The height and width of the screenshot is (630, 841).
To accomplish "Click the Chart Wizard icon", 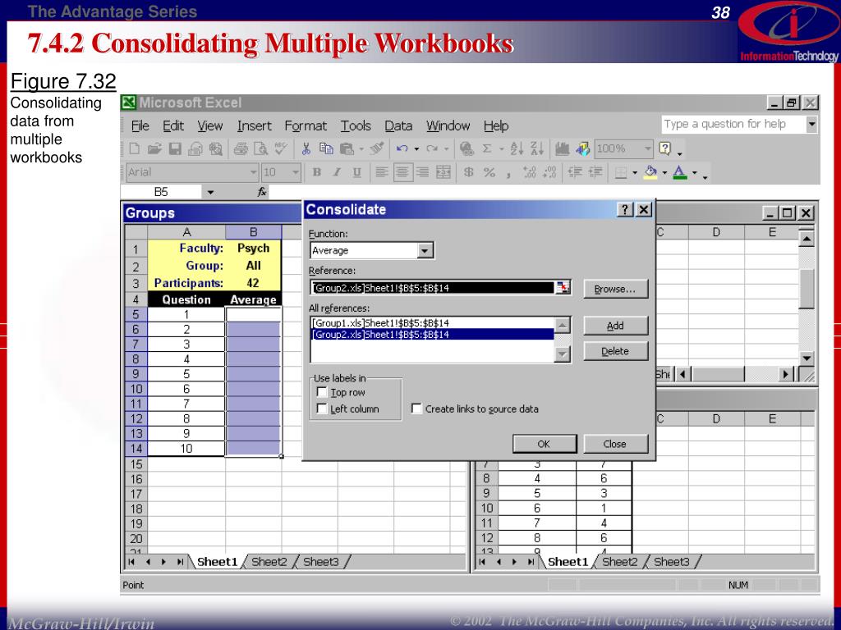I will [x=562, y=149].
